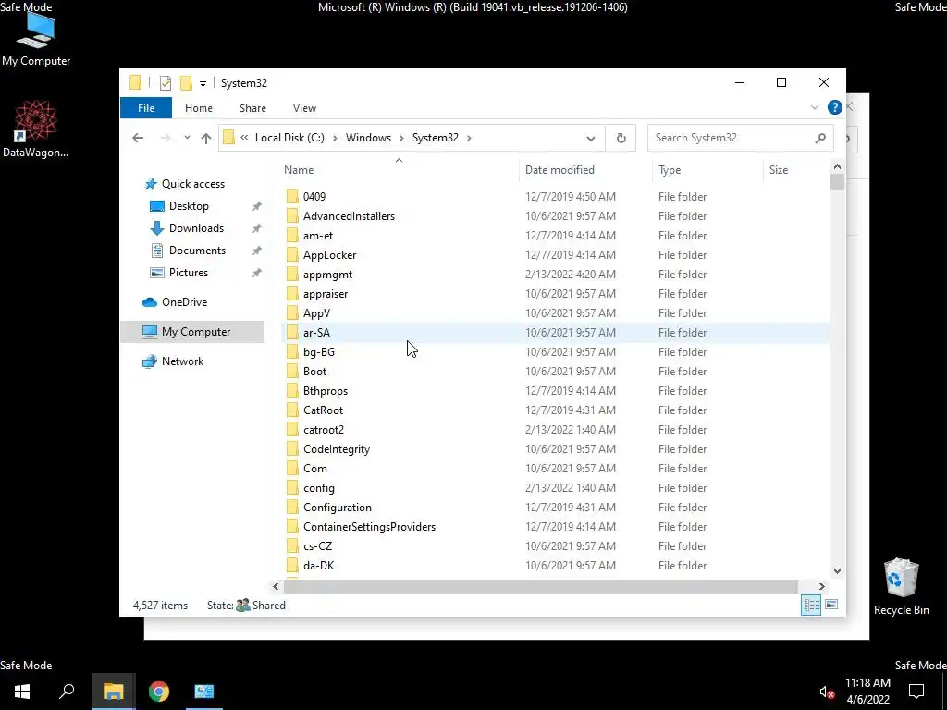947x710 pixels.
Task: Click the Bthprops folder name
Action: coord(326,391)
